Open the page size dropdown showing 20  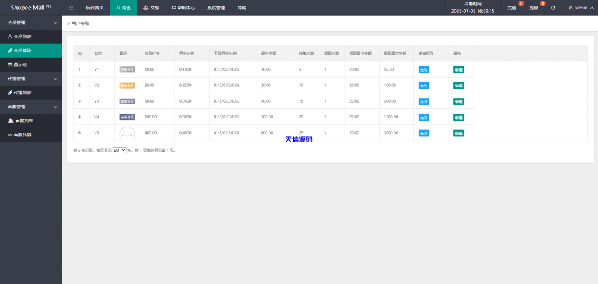(119, 150)
